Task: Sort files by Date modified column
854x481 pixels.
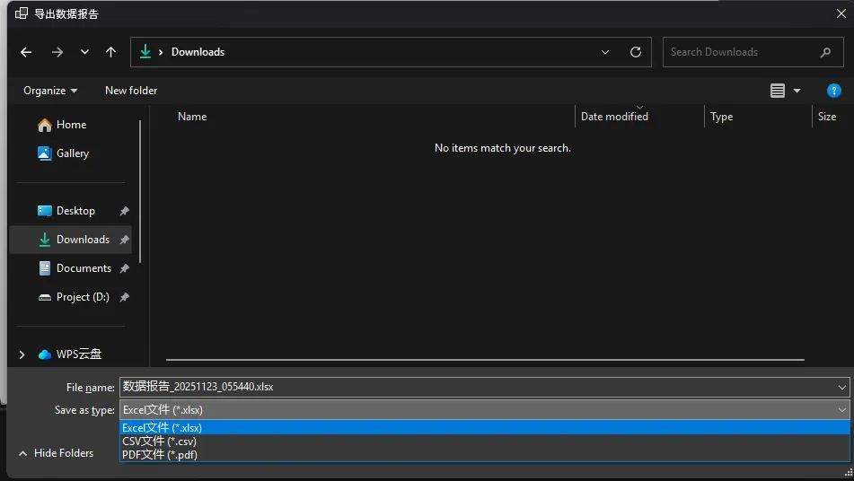Action: click(x=614, y=117)
